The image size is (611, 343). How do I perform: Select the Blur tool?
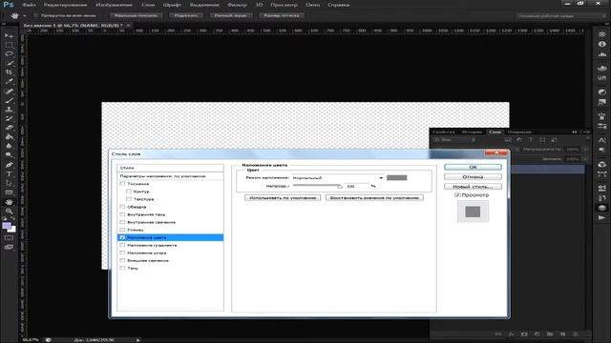coord(9,146)
